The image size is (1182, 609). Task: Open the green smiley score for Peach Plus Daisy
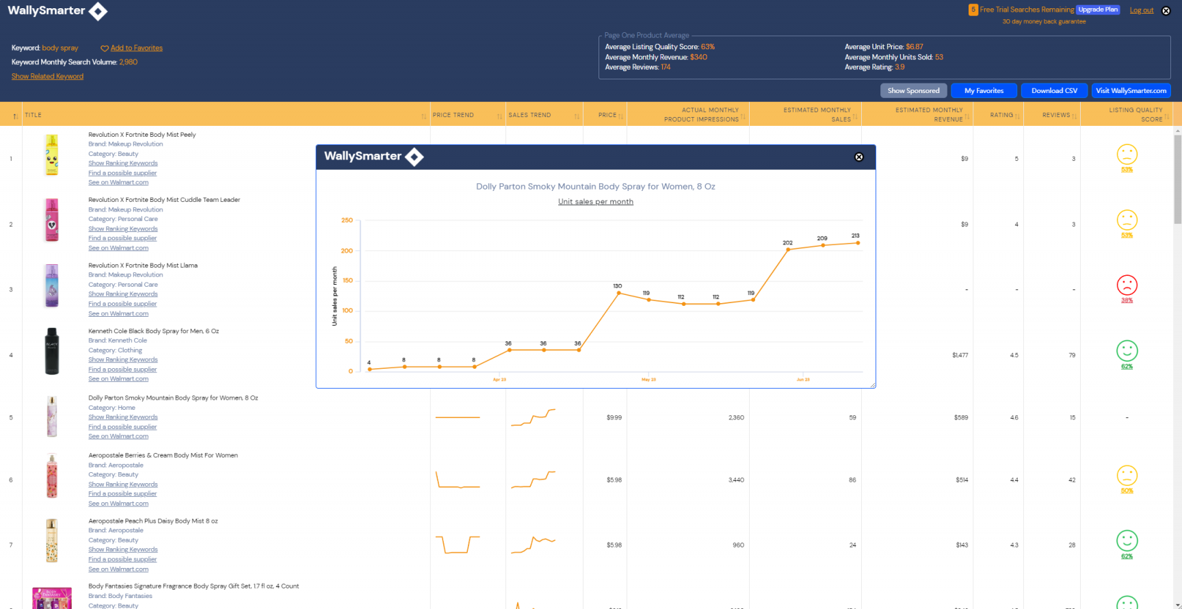pos(1127,541)
